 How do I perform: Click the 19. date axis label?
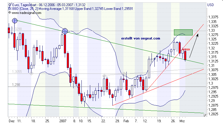coord(159,121)
